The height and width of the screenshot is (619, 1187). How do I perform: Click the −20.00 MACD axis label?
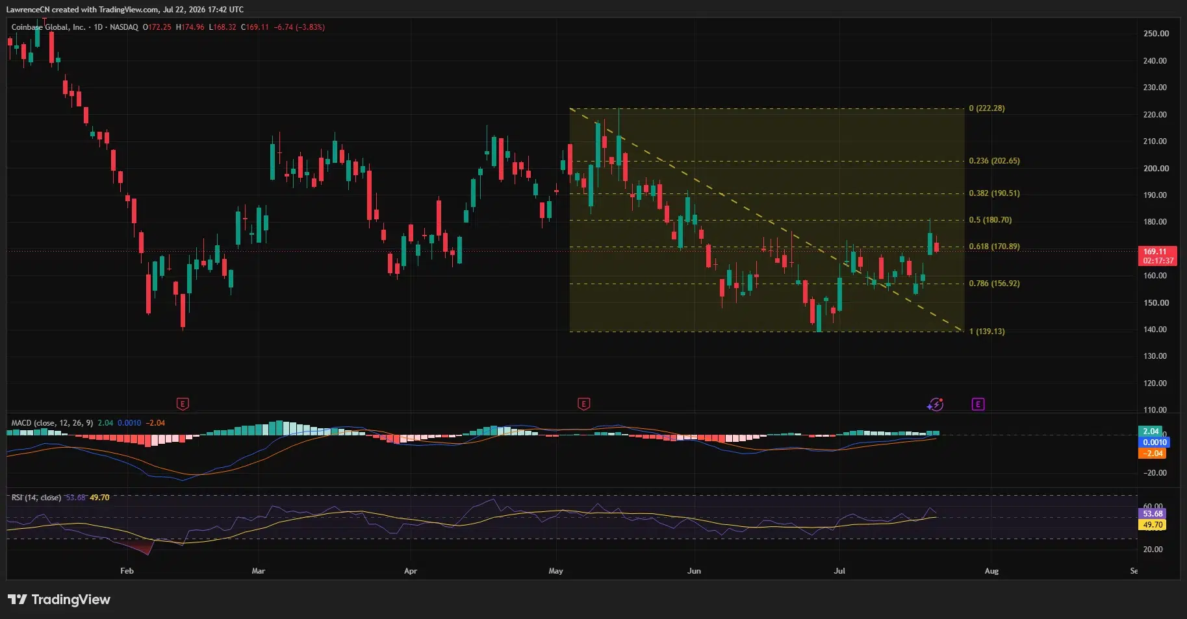pos(1155,473)
